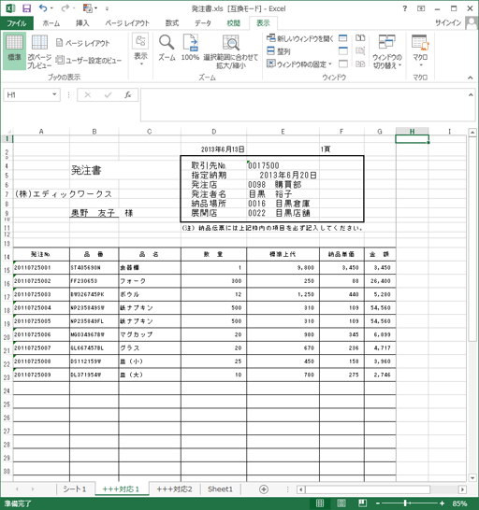Image resolution: width=479 pixels, height=510 pixels.
Task: Open the ページ レイアウト ribbon tab
Action: click(127, 23)
